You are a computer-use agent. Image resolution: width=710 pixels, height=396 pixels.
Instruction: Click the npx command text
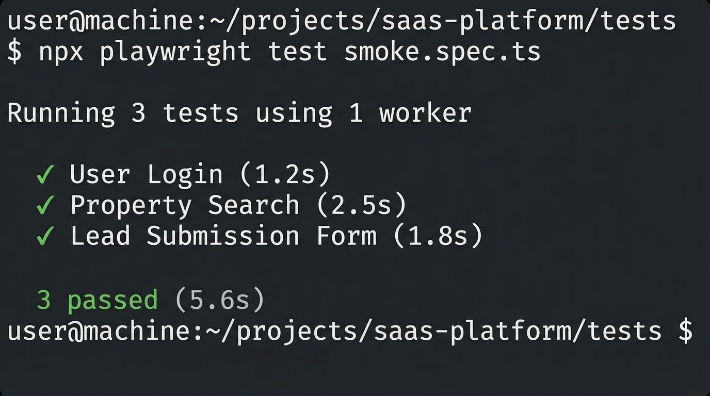click(x=61, y=52)
